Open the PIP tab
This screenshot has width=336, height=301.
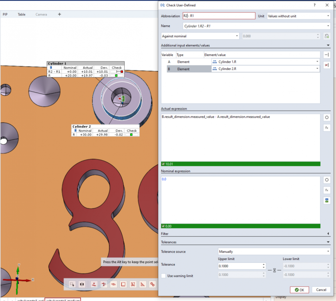[x=5, y=14]
